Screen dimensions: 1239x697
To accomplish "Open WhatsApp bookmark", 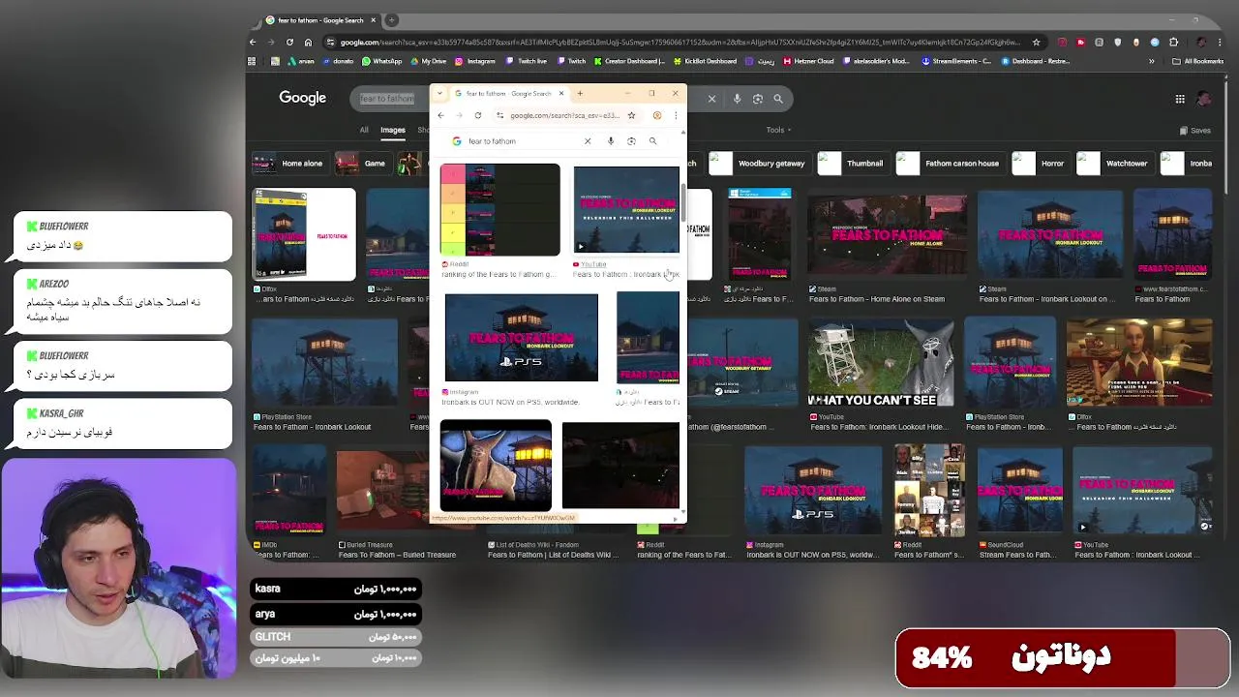I will click(381, 61).
